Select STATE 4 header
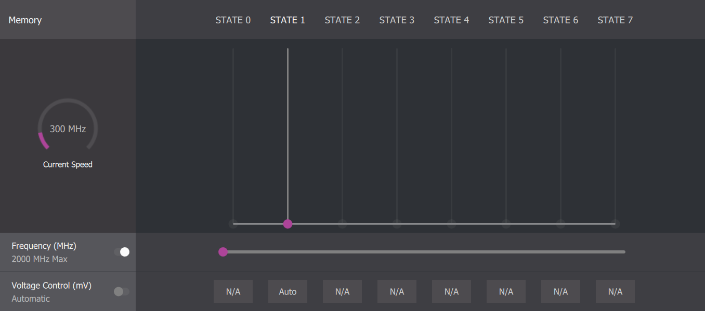 (451, 20)
